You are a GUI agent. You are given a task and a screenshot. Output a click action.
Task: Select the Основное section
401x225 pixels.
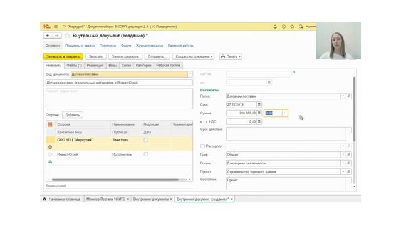click(53, 46)
